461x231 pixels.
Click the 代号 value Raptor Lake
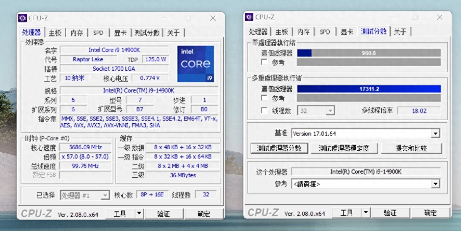pyautogui.click(x=88, y=59)
